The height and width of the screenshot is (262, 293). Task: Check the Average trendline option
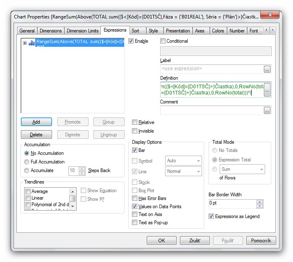pos(28,191)
